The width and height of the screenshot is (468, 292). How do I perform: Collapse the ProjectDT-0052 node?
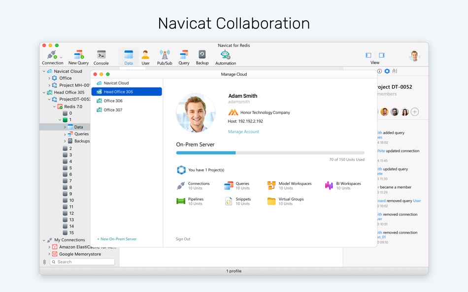tap(49, 99)
